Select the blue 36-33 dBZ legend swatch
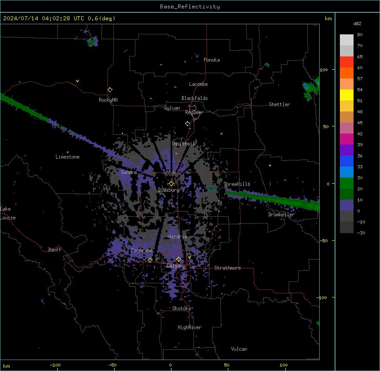Screen dimensions: 380x371 pyautogui.click(x=346, y=161)
